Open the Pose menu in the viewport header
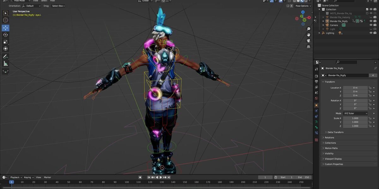 [x=52, y=1]
